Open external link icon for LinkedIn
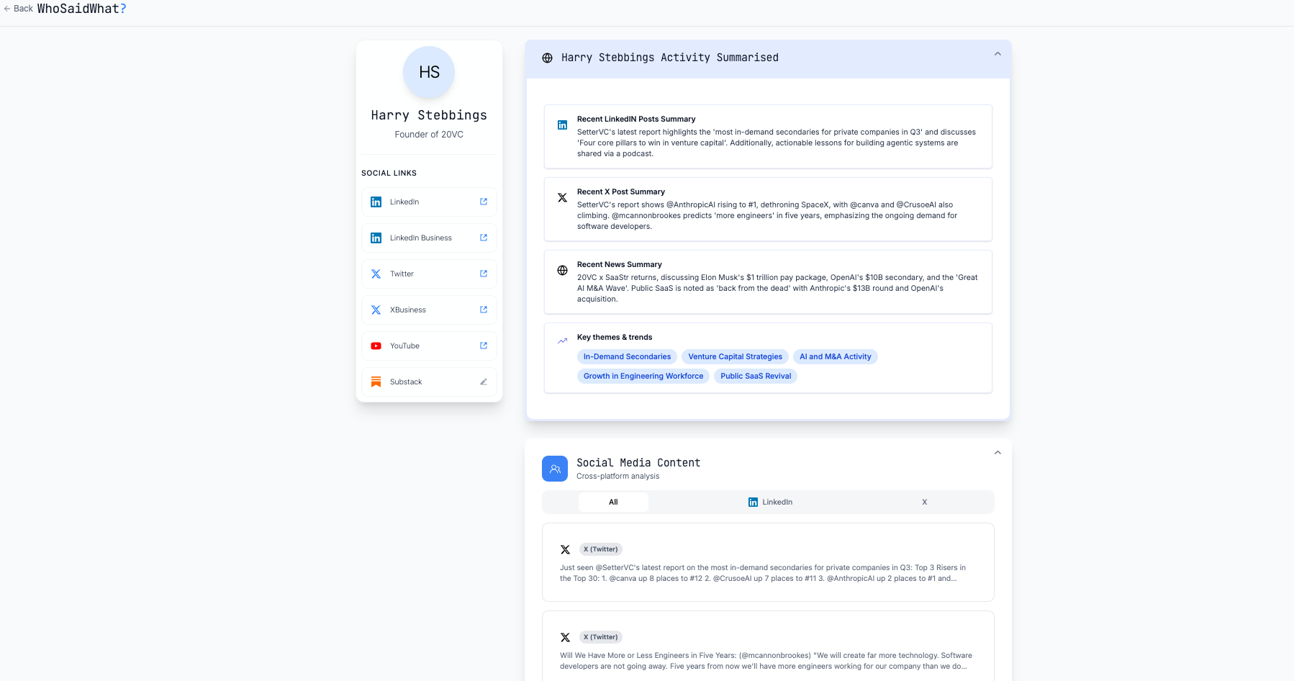Viewport: 1294px width, 681px height. tap(484, 202)
